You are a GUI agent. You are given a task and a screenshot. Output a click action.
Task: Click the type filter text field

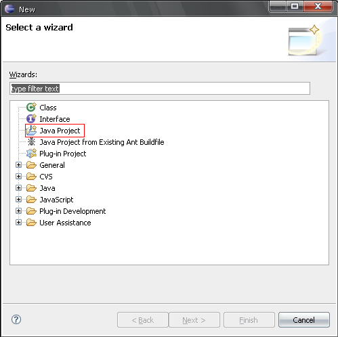point(160,89)
